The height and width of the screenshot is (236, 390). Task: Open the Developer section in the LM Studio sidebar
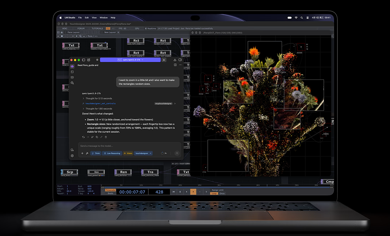point(72,72)
